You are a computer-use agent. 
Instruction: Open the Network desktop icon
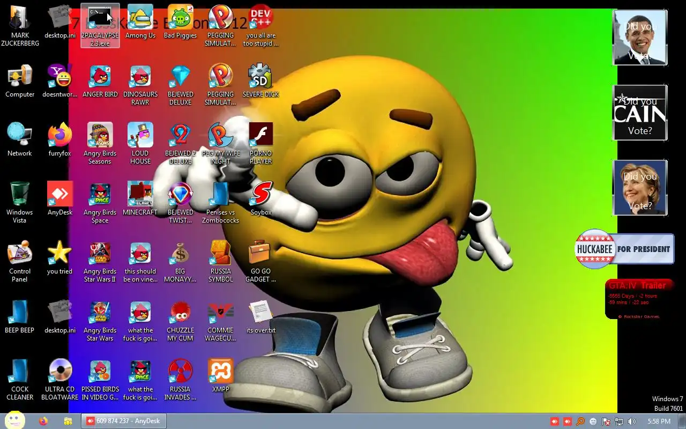20,140
